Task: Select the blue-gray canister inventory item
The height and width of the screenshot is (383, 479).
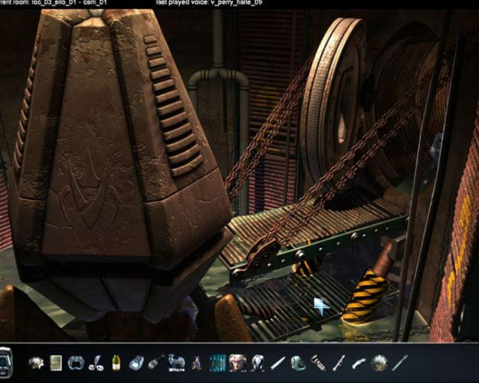Action: click(136, 363)
